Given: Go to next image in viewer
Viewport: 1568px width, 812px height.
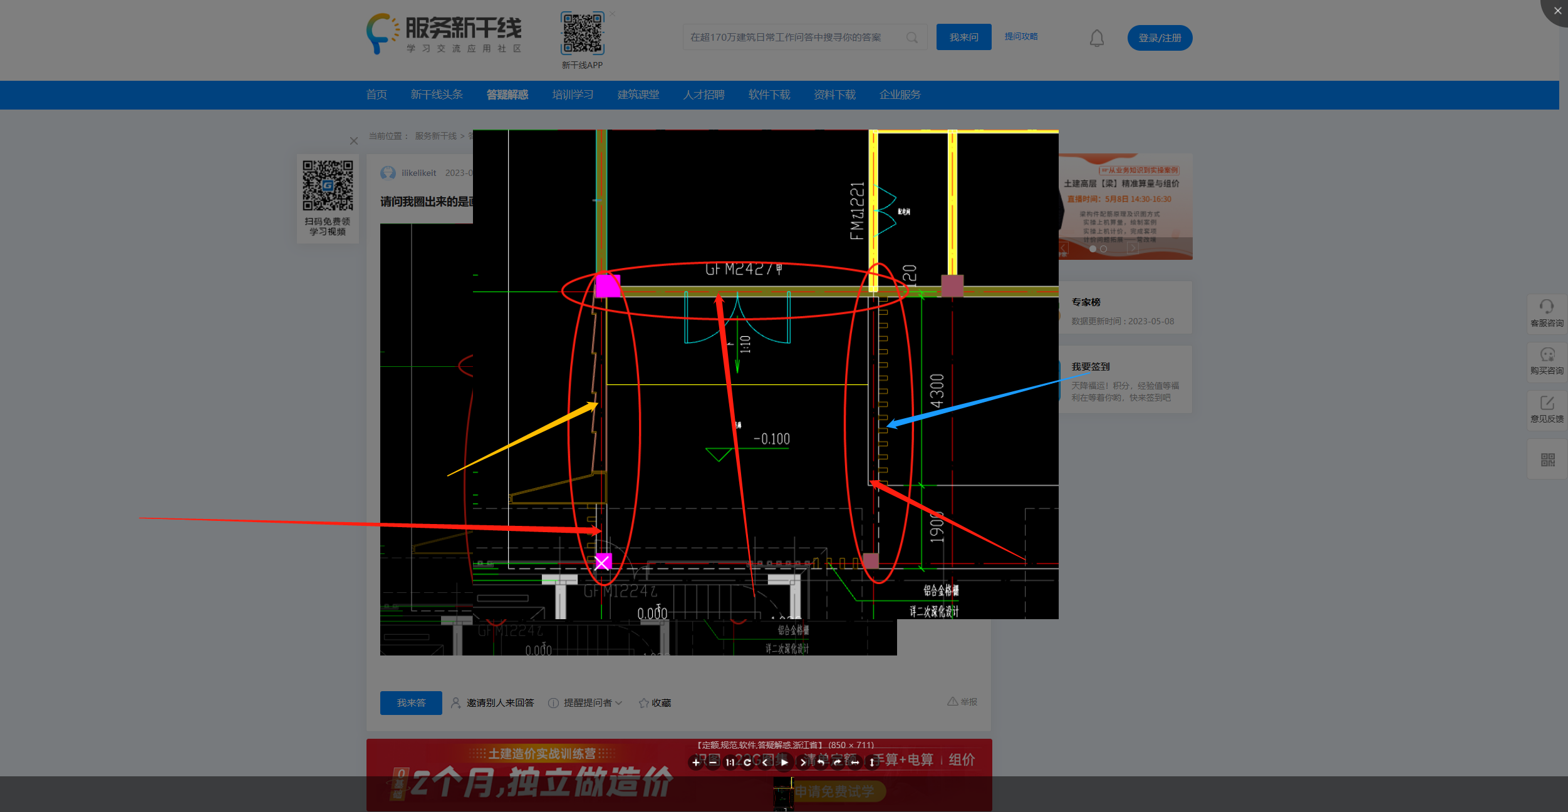Looking at the screenshot, I should click(803, 763).
